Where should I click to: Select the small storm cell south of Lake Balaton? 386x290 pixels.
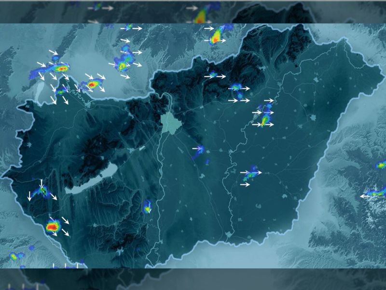coord(147,207)
